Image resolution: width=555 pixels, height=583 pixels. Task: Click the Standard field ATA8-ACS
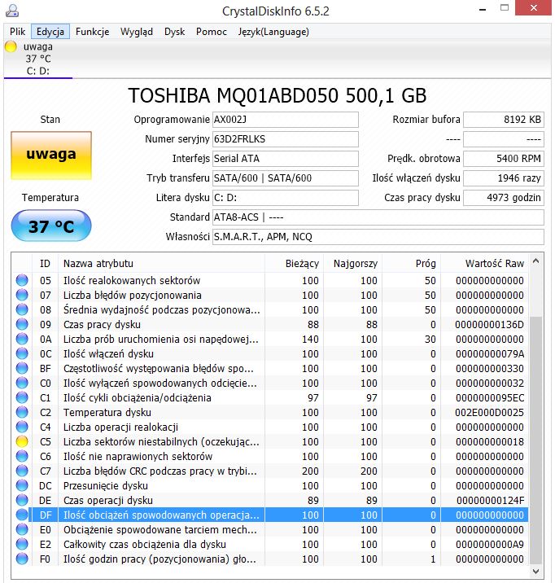tap(378, 217)
